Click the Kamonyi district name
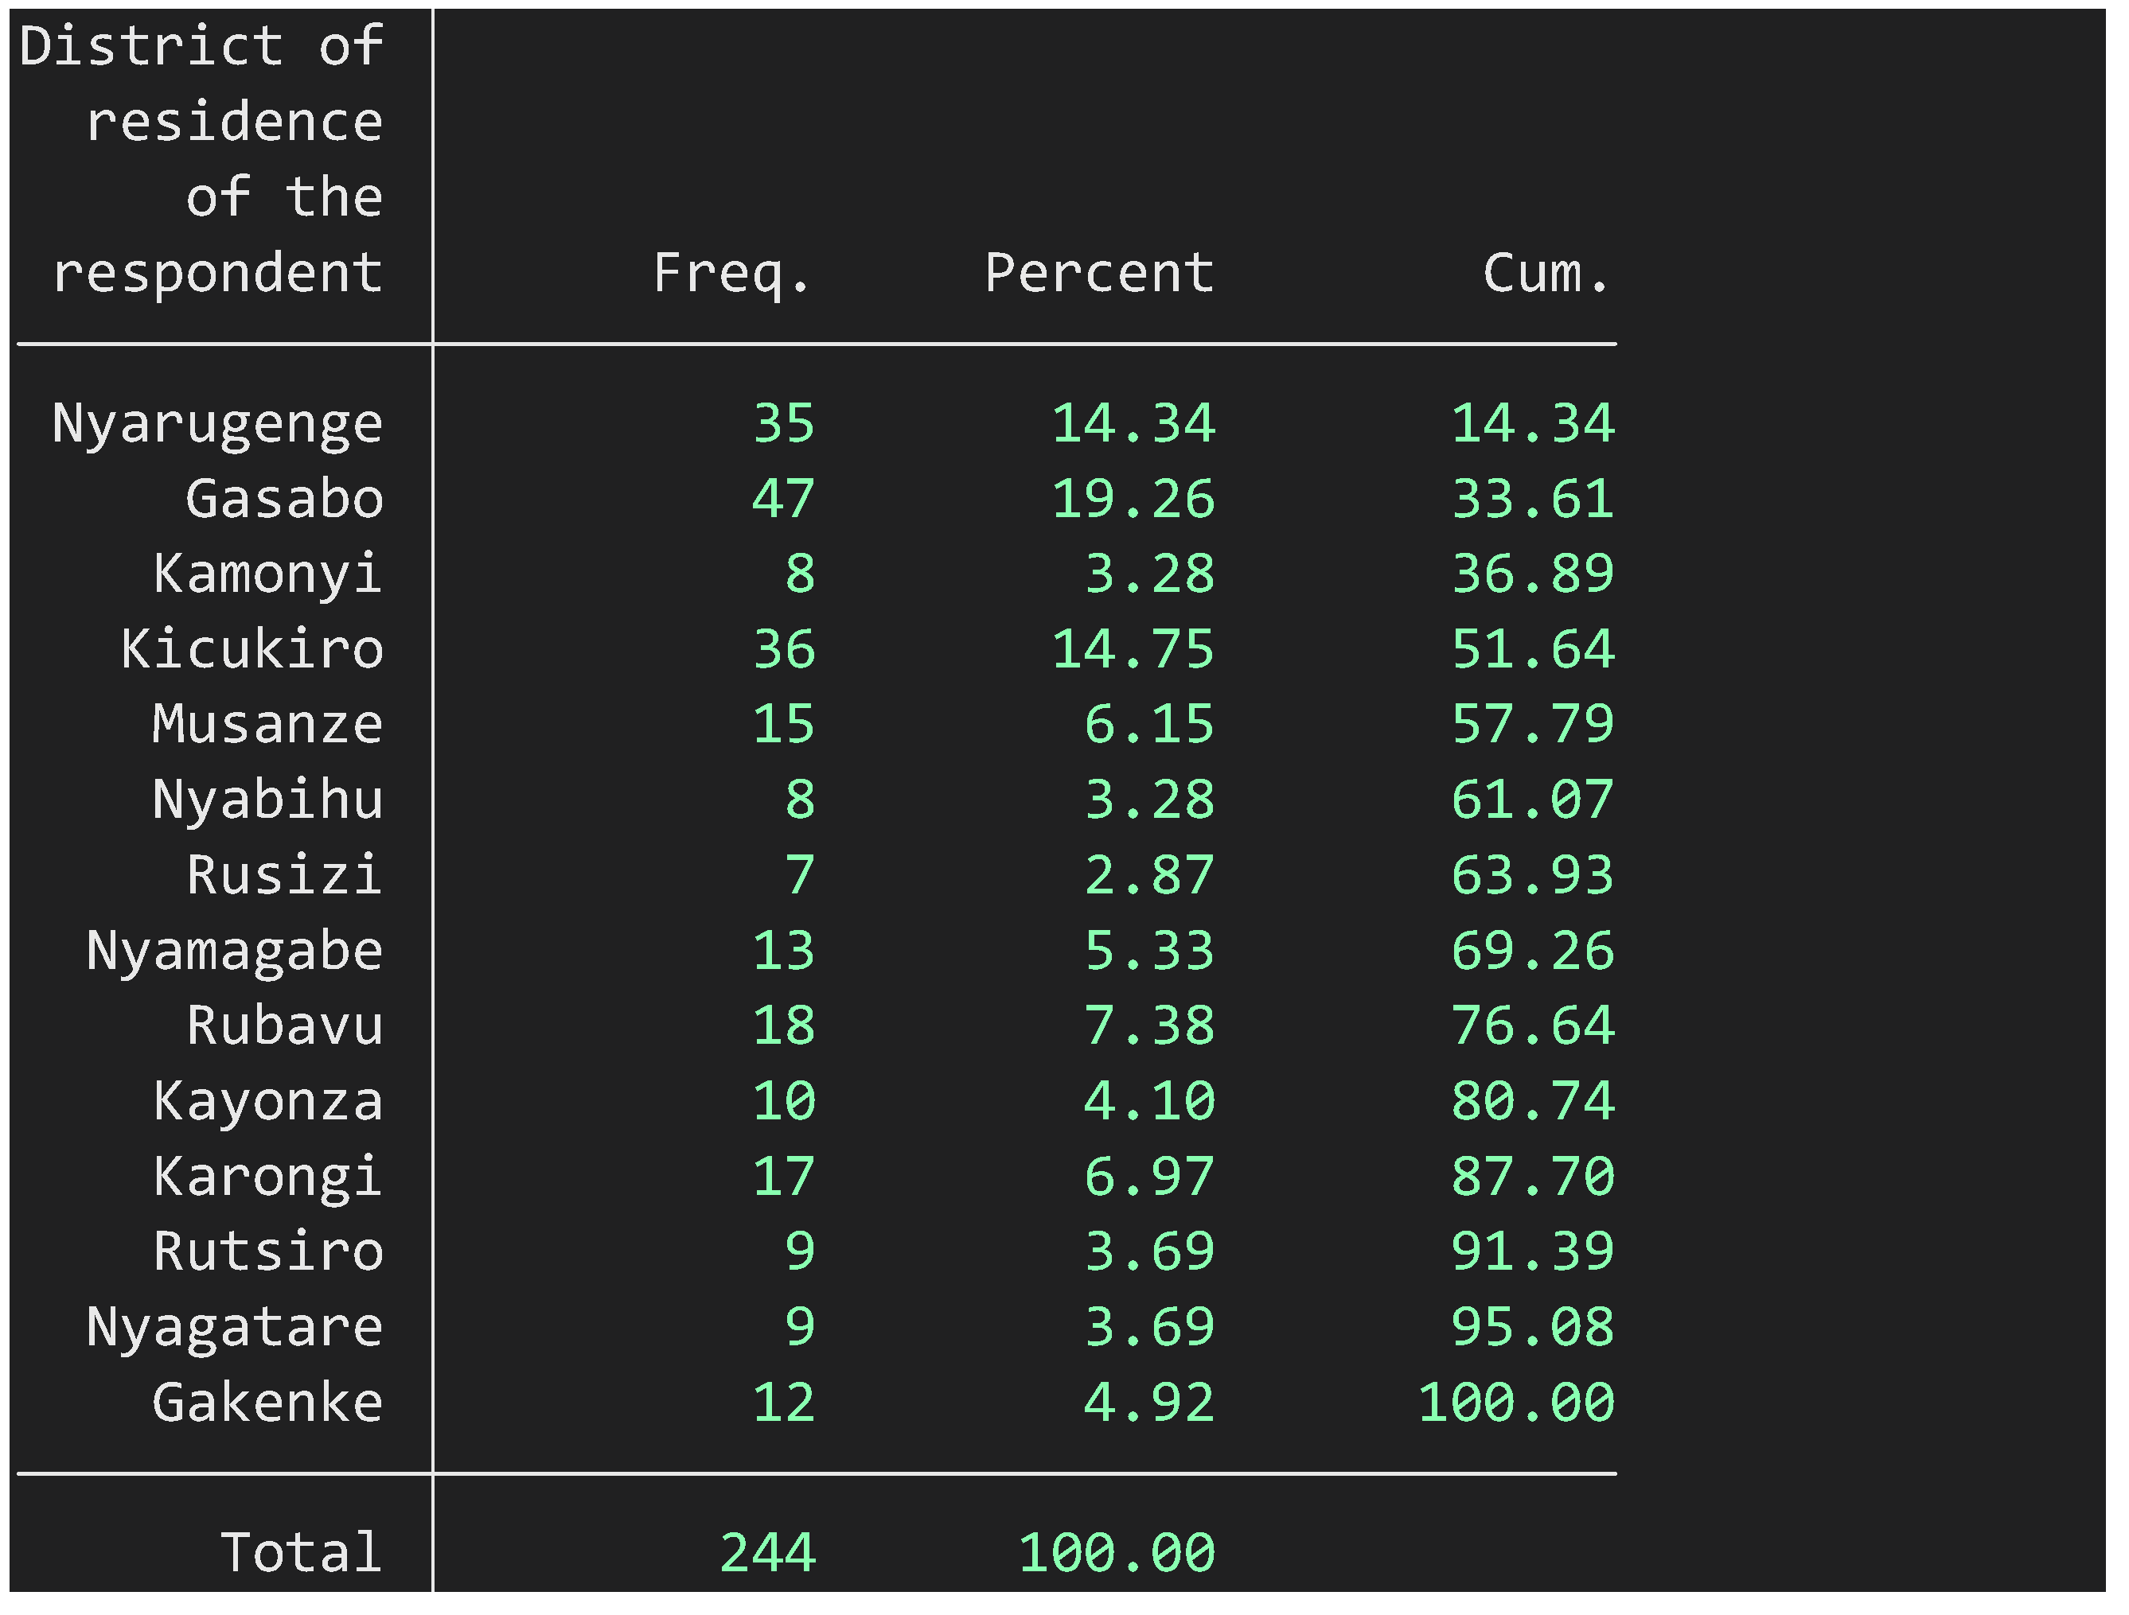The width and height of the screenshot is (2129, 1615). pyautogui.click(x=267, y=574)
